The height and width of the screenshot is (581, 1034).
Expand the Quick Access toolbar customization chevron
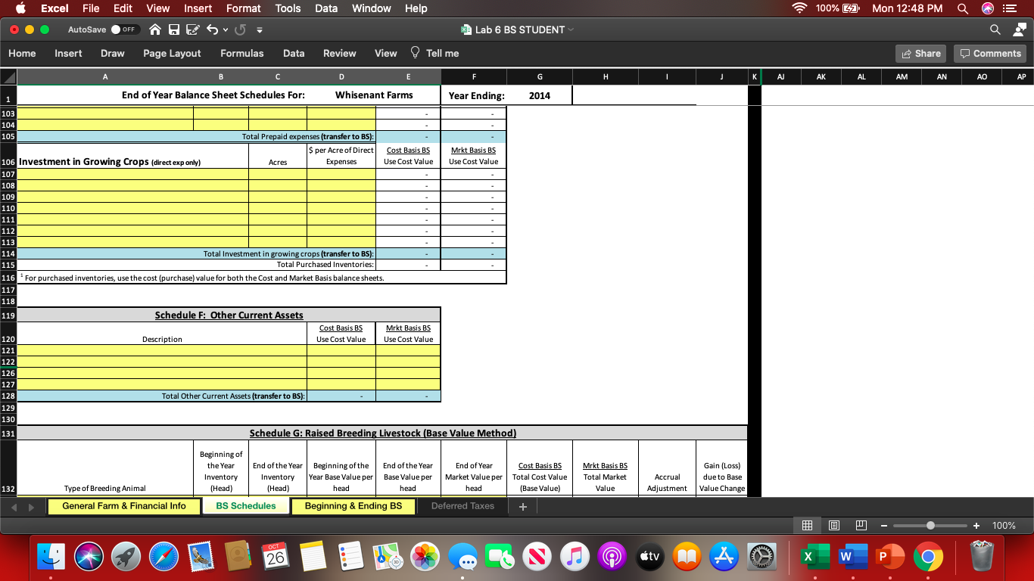tap(259, 28)
